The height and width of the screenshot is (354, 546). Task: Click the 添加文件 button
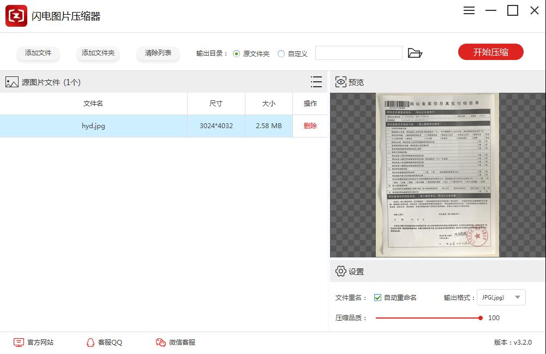(x=38, y=53)
